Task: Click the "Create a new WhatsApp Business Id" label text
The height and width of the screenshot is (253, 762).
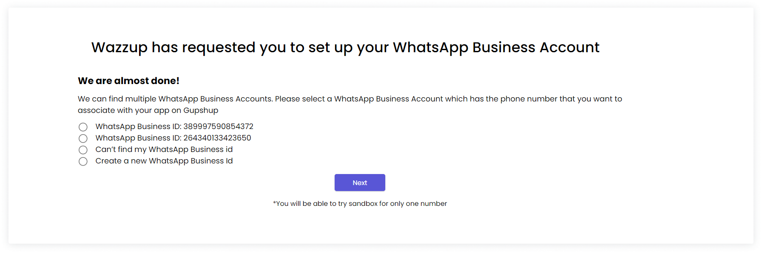Action: (164, 161)
